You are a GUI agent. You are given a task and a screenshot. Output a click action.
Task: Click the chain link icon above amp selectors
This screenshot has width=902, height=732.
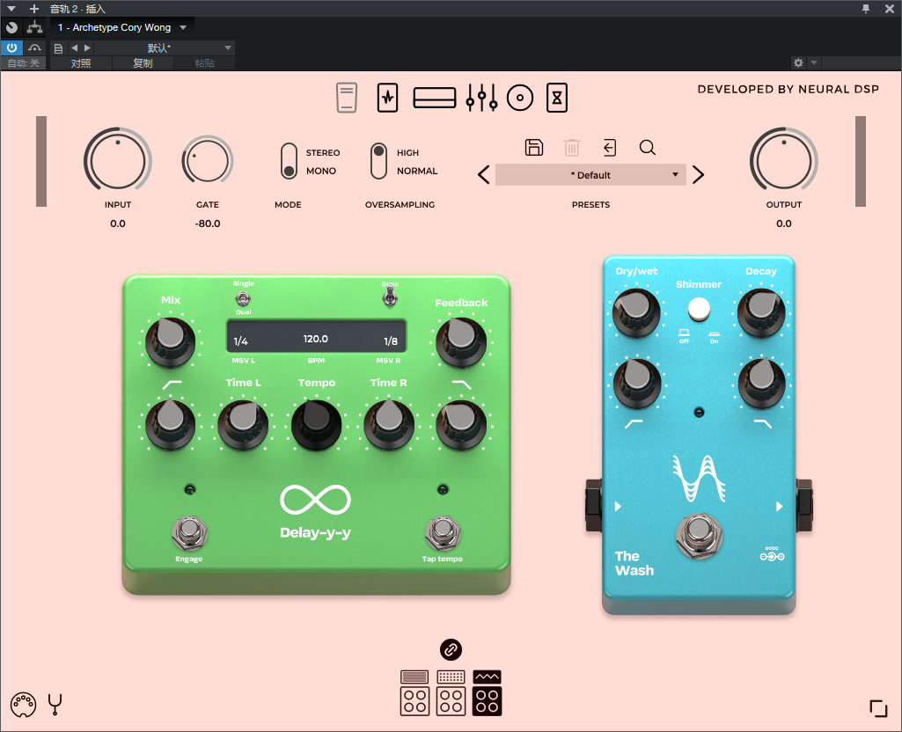click(451, 650)
